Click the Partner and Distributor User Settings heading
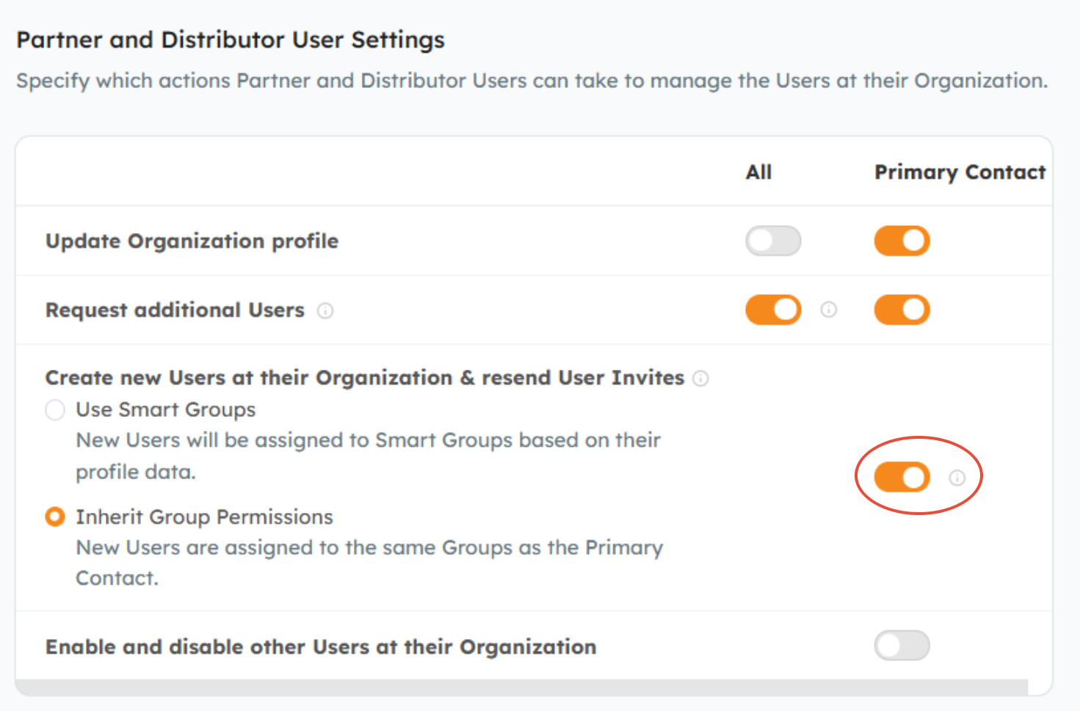The width and height of the screenshot is (1080, 711). pyautogui.click(x=231, y=40)
